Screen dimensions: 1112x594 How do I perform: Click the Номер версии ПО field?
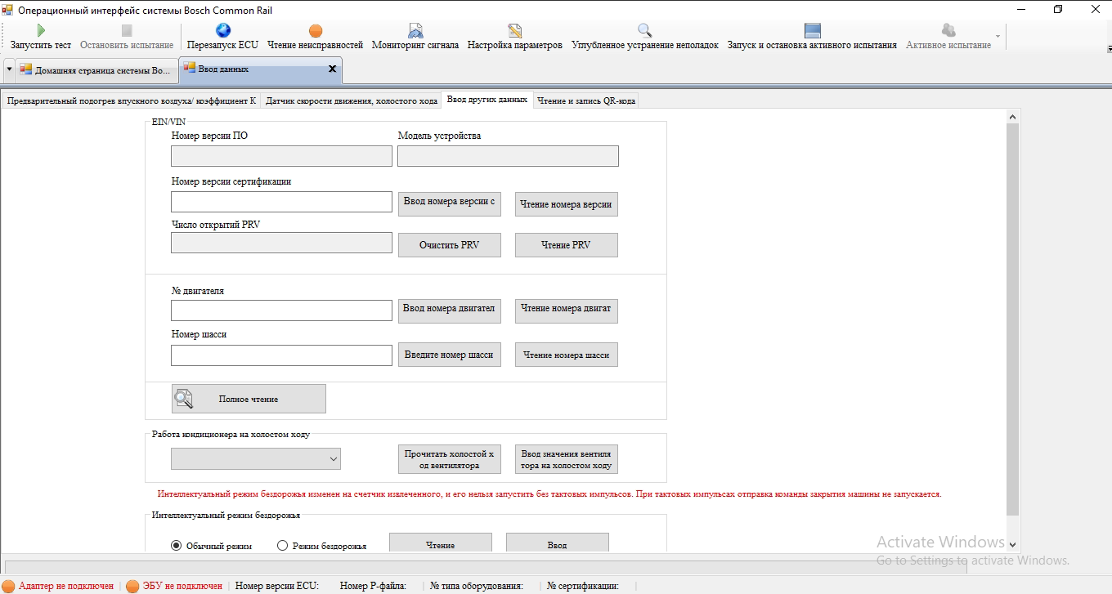pyautogui.click(x=281, y=156)
